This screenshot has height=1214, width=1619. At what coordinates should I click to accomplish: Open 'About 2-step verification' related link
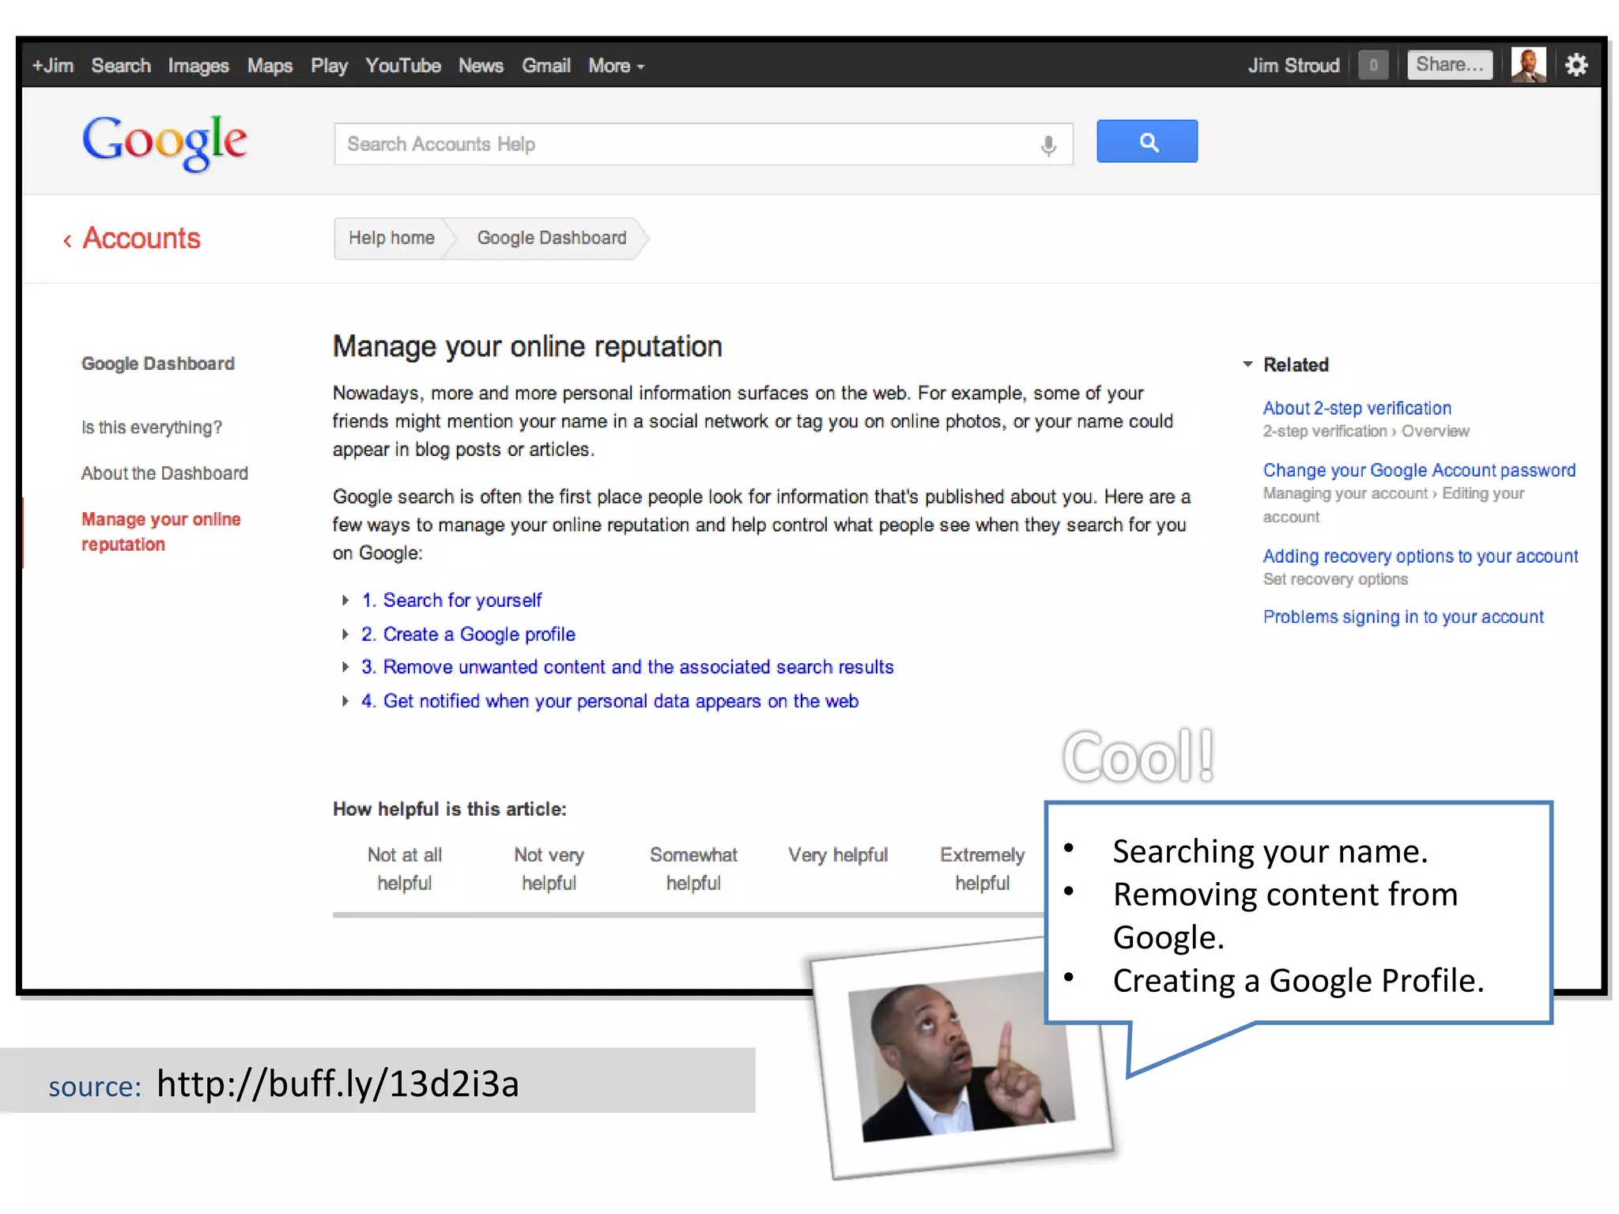(1357, 409)
